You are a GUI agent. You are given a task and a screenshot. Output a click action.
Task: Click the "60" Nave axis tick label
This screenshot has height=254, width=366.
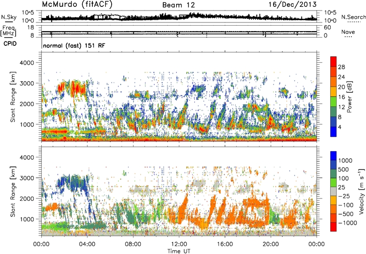click(x=327, y=28)
